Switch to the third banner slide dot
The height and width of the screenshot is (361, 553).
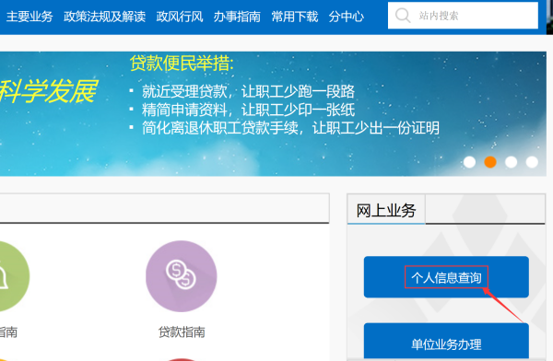511,162
